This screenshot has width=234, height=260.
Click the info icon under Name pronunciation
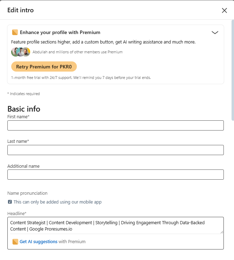(10, 202)
